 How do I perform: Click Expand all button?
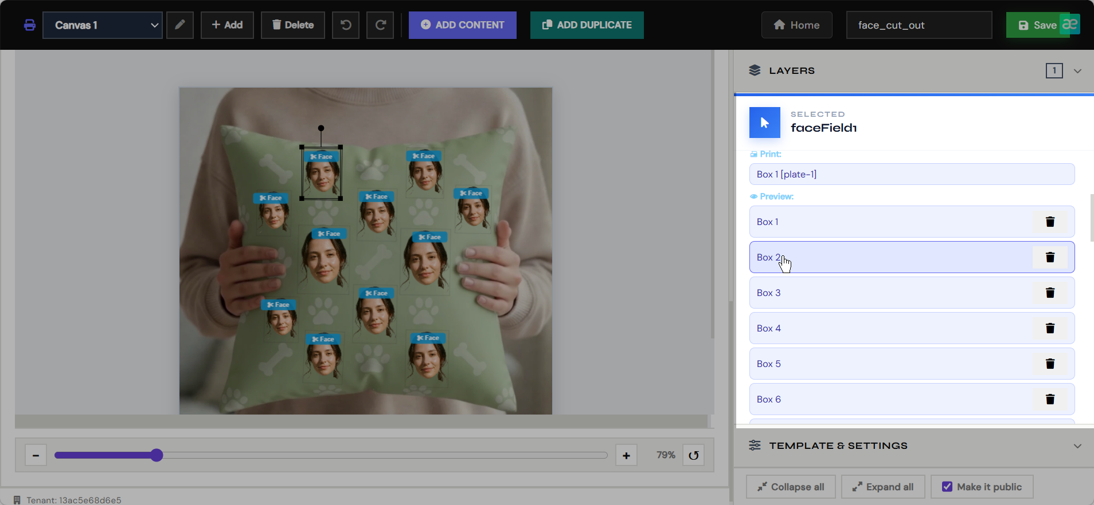pyautogui.click(x=883, y=487)
